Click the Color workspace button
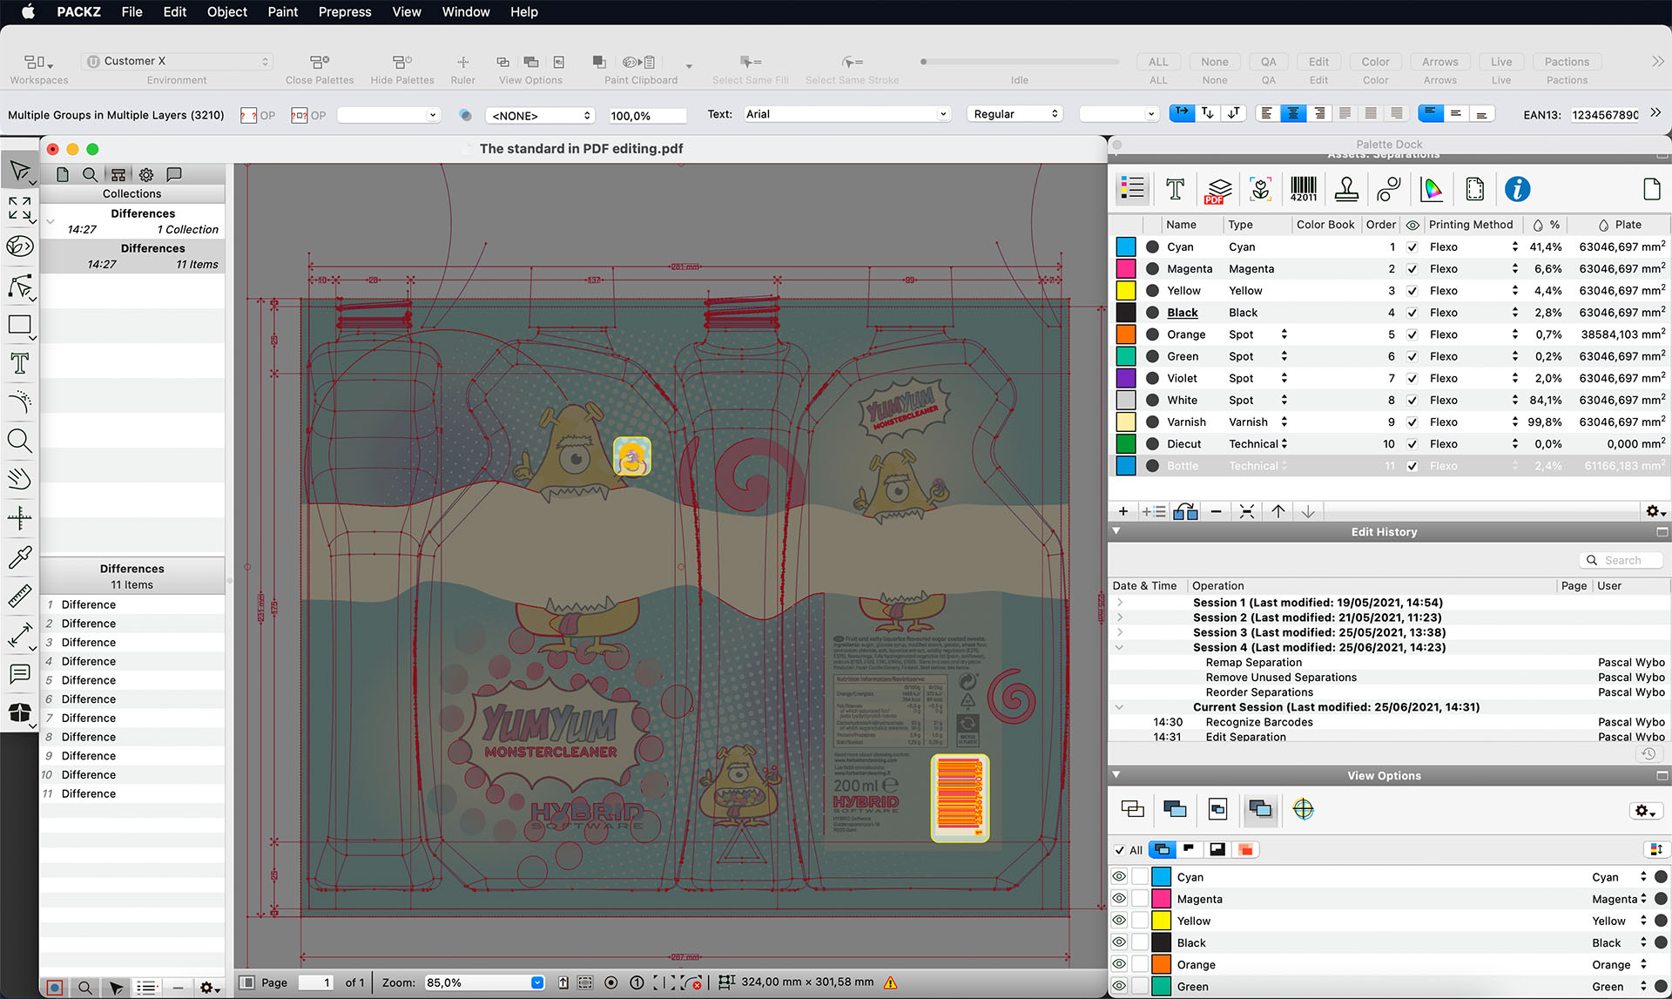The image size is (1672, 999). tap(1375, 62)
